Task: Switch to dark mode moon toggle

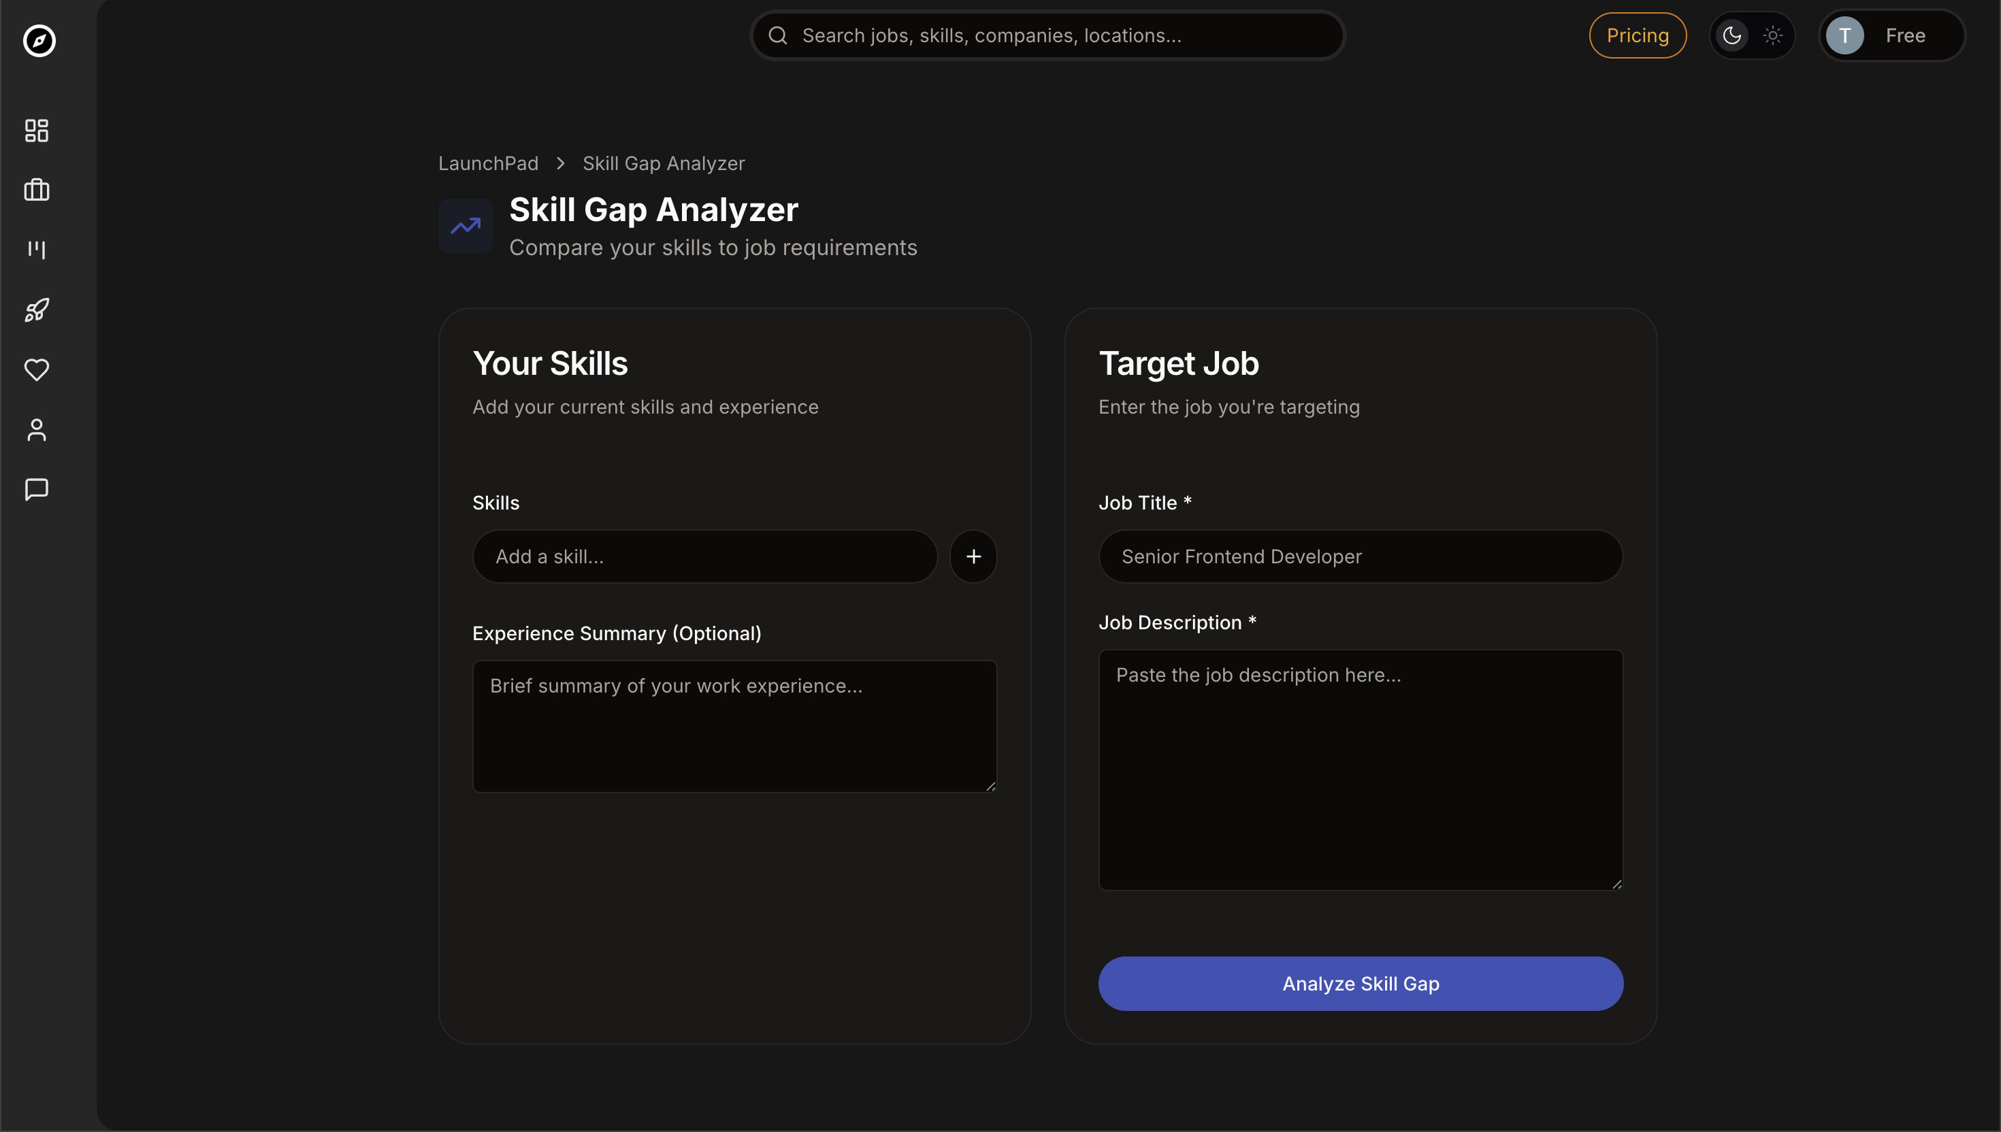Action: click(x=1732, y=36)
